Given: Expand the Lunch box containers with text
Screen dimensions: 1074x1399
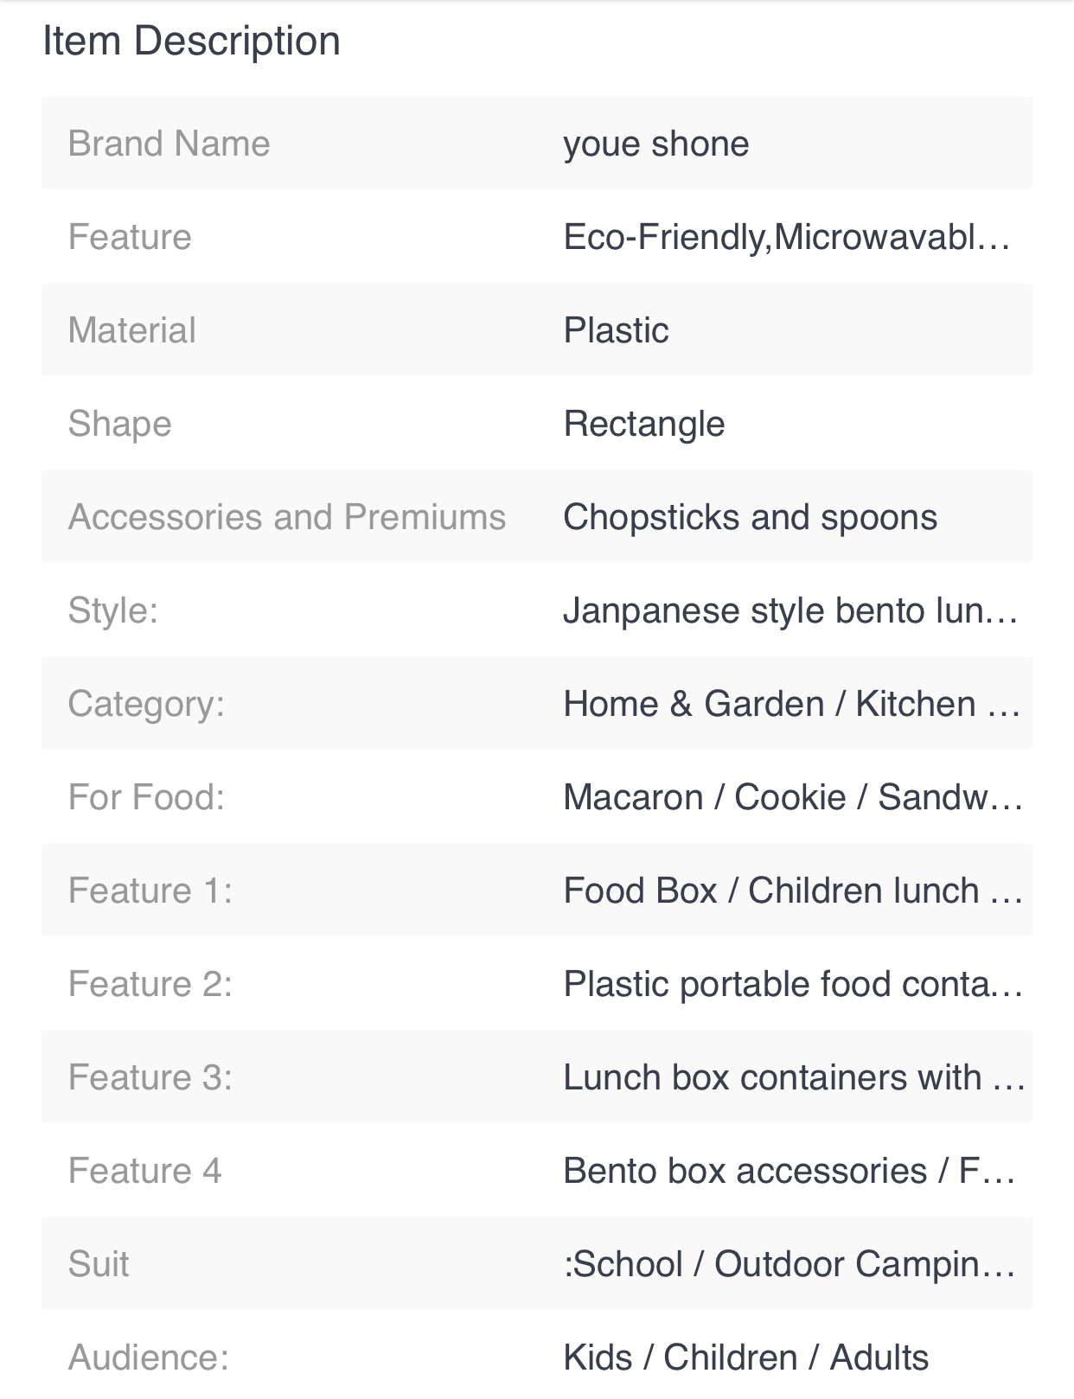Looking at the screenshot, I should point(794,1077).
